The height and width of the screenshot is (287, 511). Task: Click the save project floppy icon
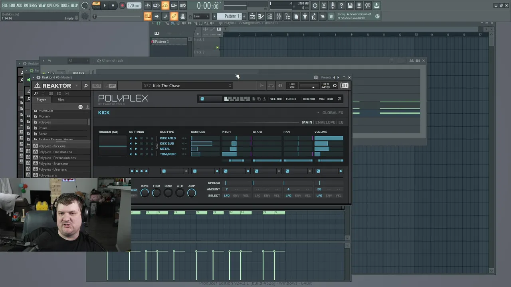tap(350, 6)
